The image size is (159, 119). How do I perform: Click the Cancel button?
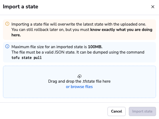point(116,111)
